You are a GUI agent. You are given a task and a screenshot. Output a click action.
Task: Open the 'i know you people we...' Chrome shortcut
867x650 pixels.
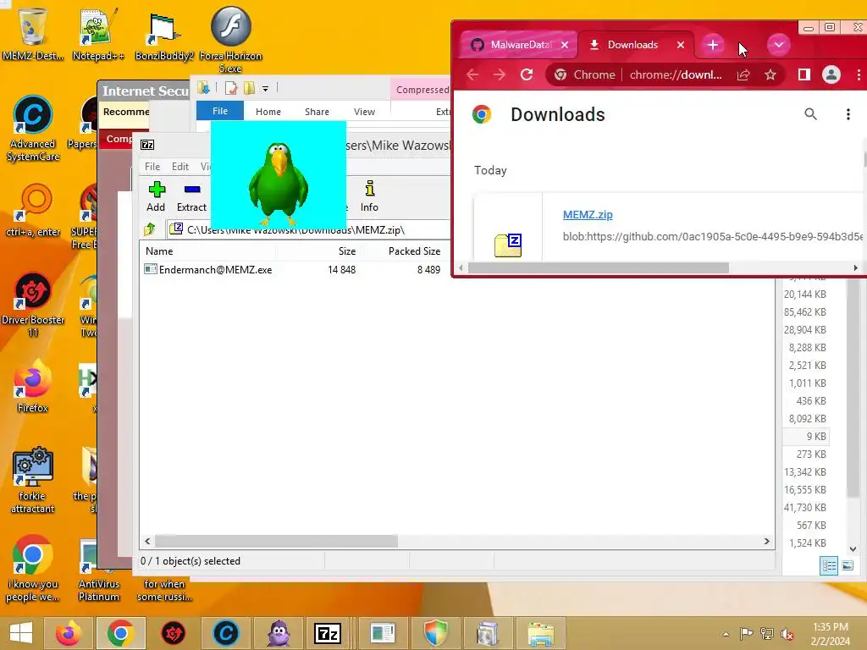(33, 568)
